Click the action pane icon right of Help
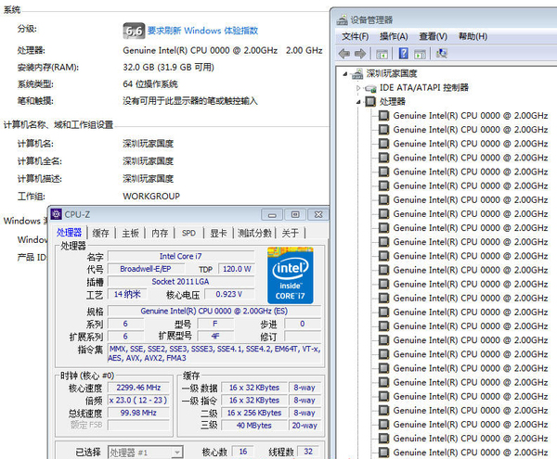Screen dimensions: 557x459 point(420,54)
